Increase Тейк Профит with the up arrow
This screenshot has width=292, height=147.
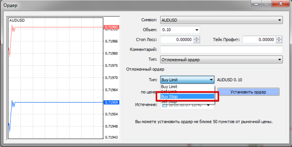(x=279, y=38)
